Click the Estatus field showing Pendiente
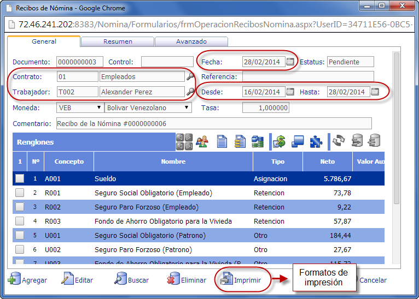This screenshot has height=299, width=419. point(351,62)
